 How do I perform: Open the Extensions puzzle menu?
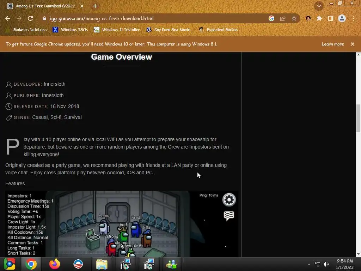pyautogui.click(x=319, y=18)
